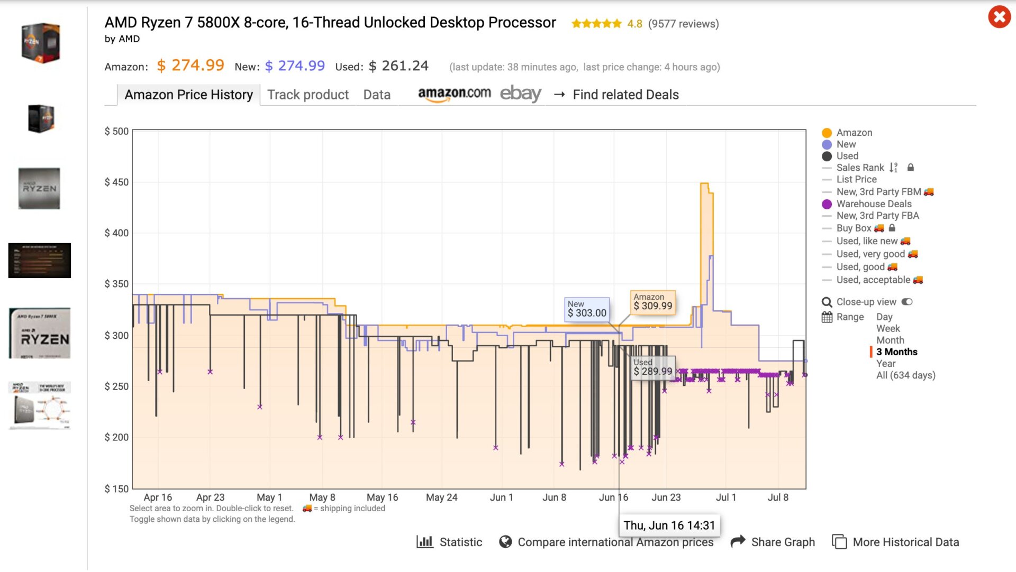Click the magnifier Close-up view icon
This screenshot has height=572, width=1016.
coord(827,301)
